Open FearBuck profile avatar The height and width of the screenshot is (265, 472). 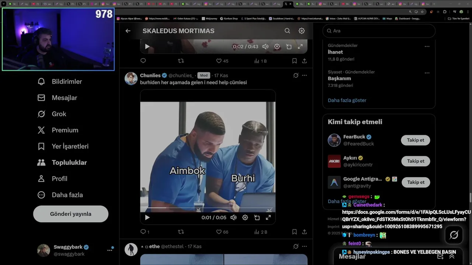pyautogui.click(x=334, y=140)
